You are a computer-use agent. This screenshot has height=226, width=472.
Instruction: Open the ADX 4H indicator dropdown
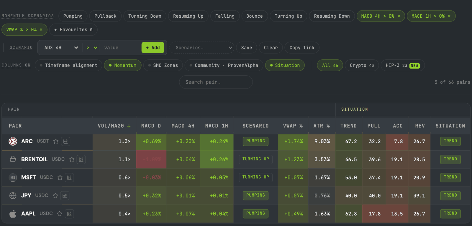coord(61,48)
